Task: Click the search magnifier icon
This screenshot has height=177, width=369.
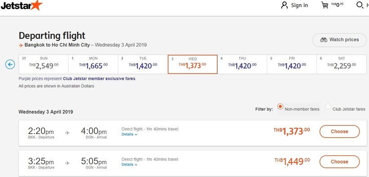Action: pos(360,5)
